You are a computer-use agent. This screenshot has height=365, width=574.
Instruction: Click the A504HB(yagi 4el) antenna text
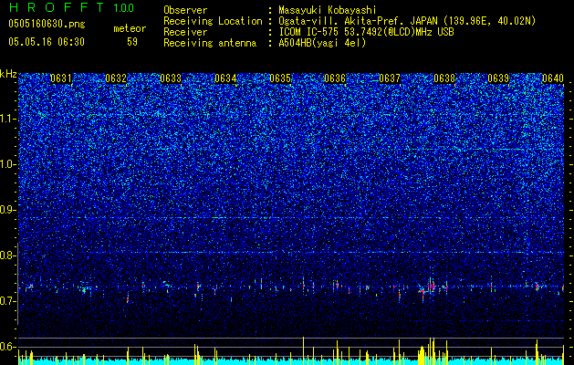(322, 43)
